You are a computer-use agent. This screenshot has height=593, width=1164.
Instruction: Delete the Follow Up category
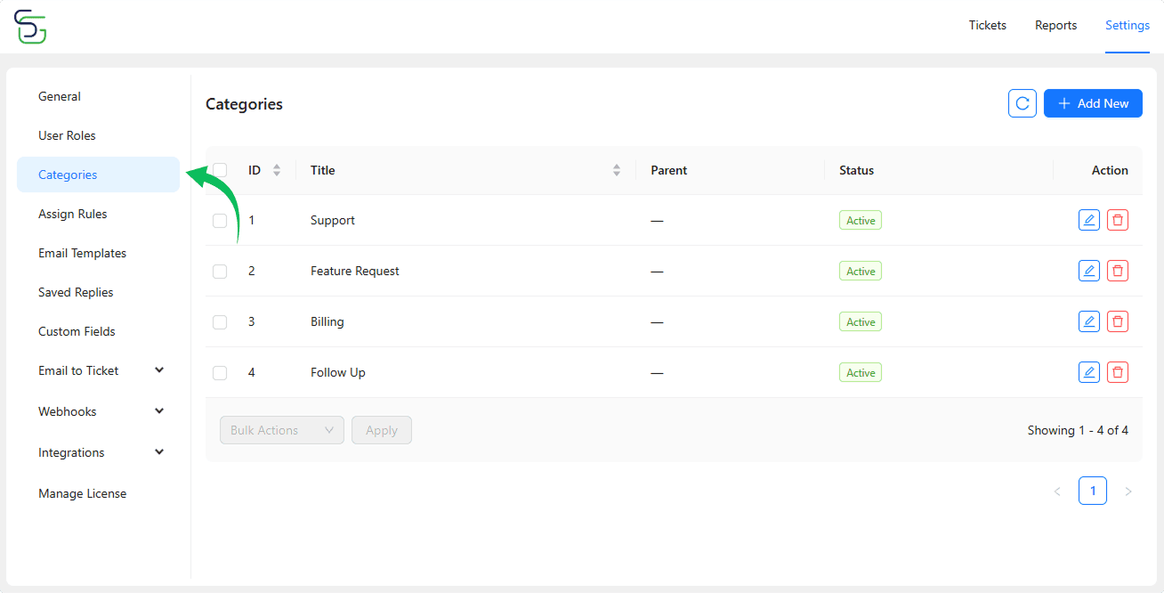(x=1118, y=372)
